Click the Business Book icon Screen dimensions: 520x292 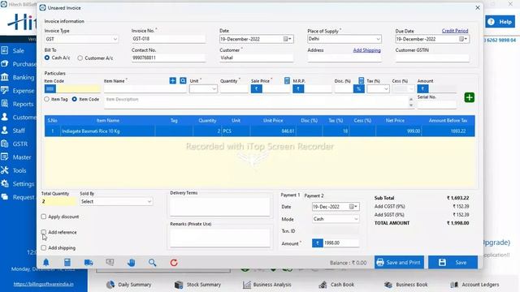tap(388, 285)
